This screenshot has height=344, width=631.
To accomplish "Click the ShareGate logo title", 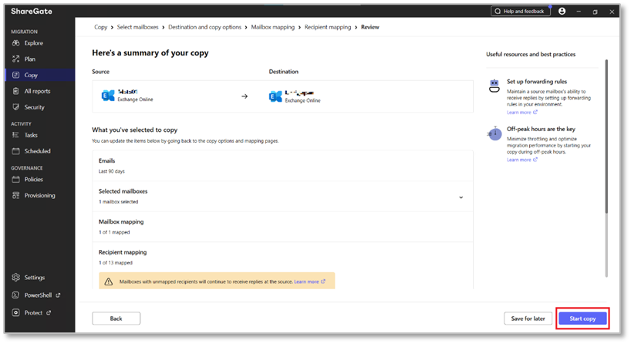I will [32, 12].
